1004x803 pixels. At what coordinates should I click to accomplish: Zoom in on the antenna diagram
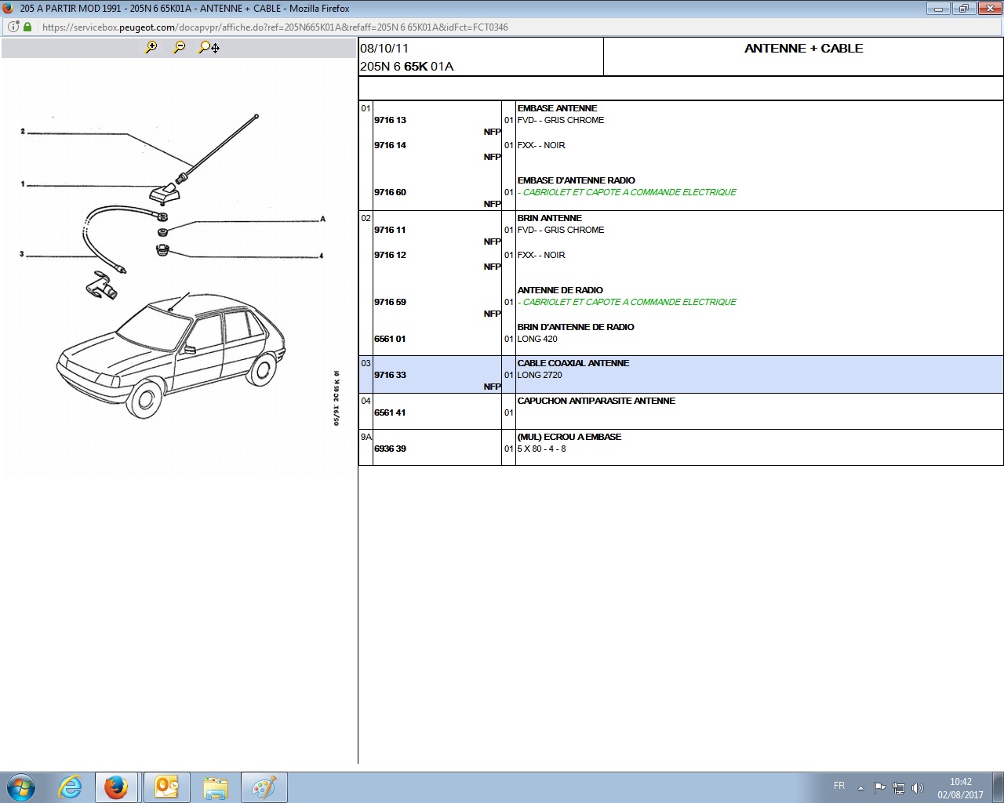151,47
